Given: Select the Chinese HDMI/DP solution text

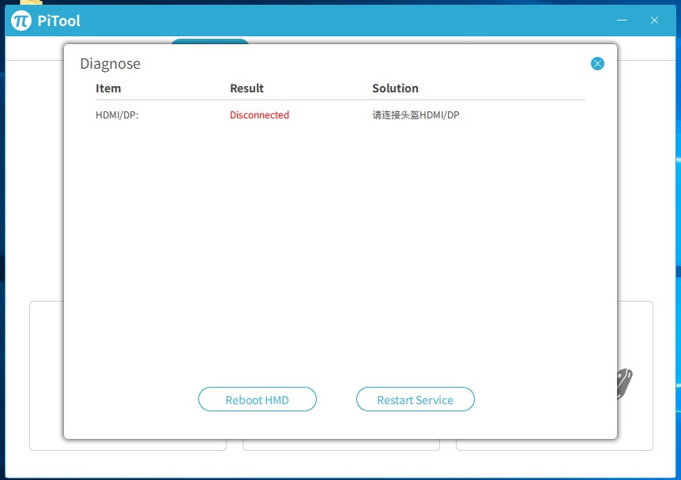Looking at the screenshot, I should coord(416,115).
